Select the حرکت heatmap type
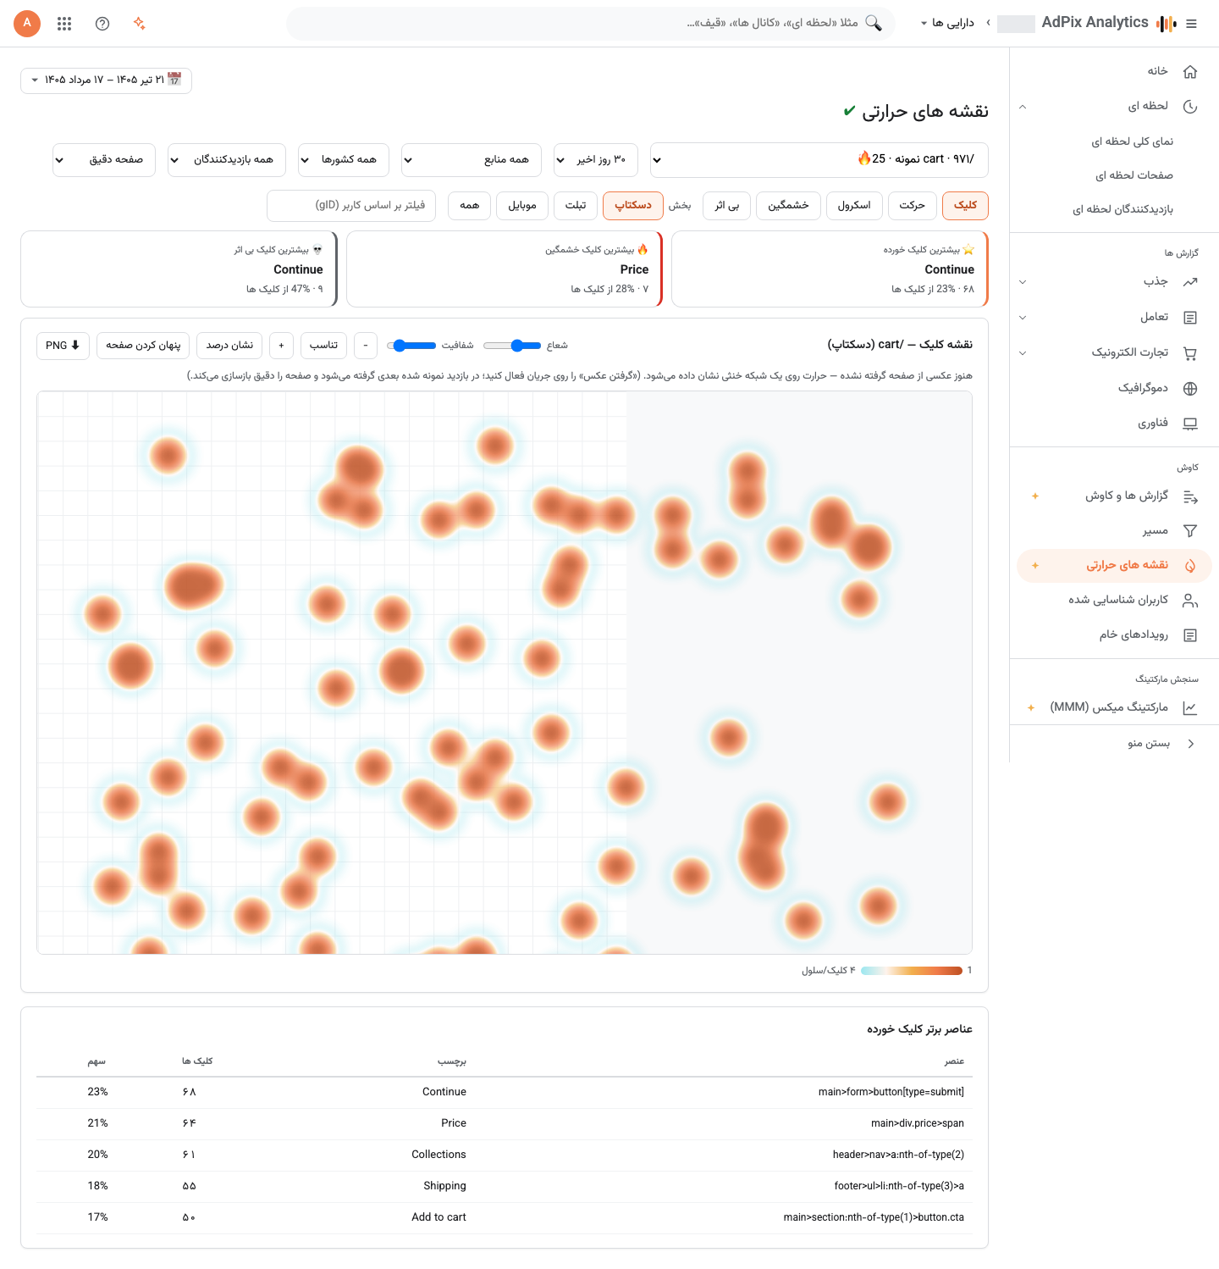This screenshot has height=1269, width=1219. [x=912, y=206]
